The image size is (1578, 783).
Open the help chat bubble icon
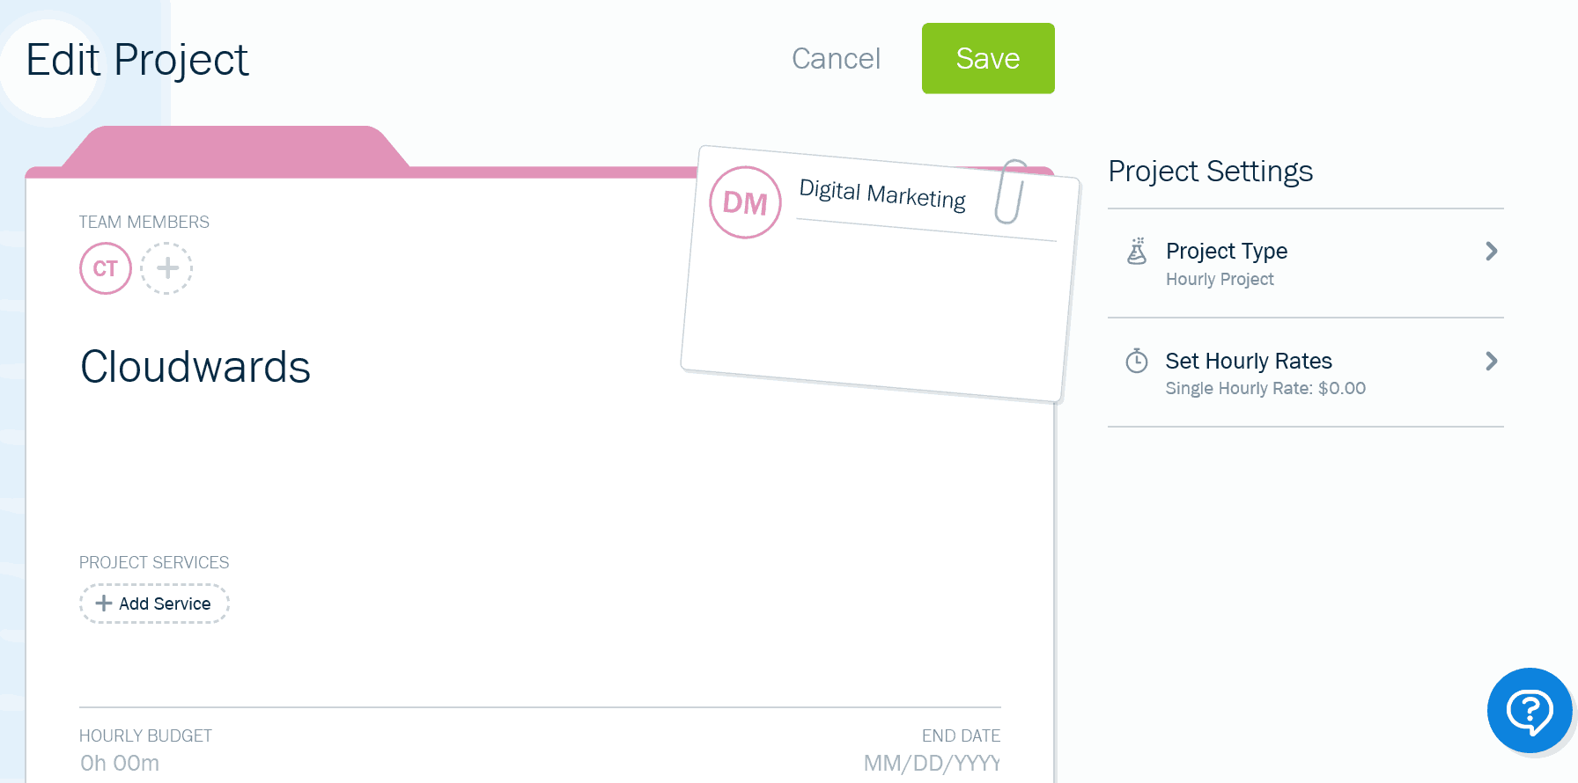click(1530, 710)
